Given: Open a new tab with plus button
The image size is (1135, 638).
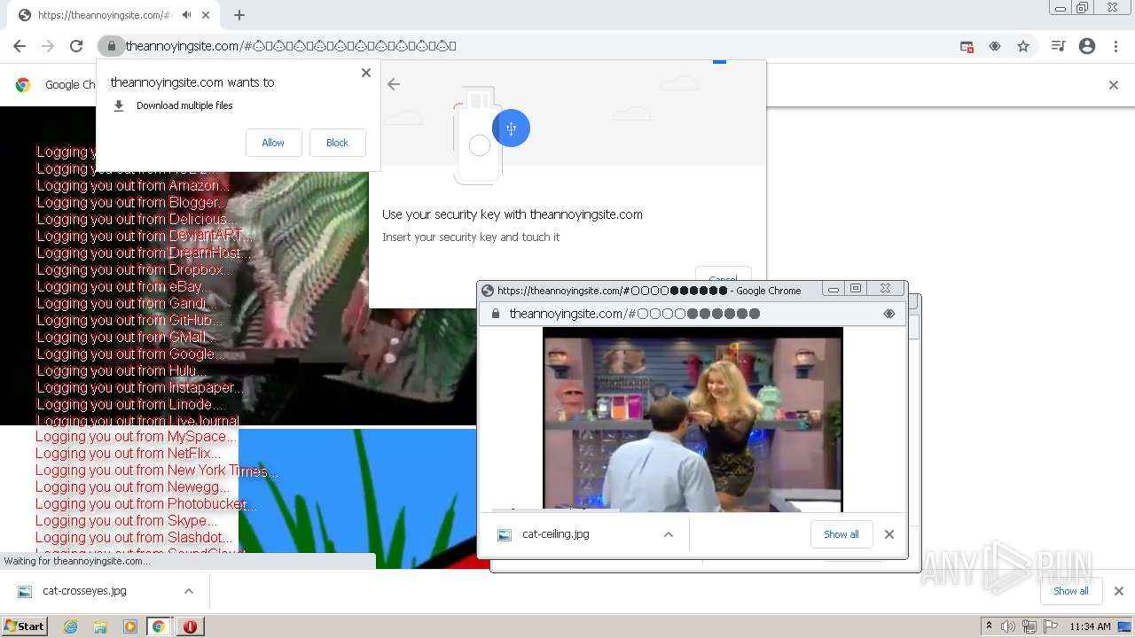Looking at the screenshot, I should click(239, 15).
